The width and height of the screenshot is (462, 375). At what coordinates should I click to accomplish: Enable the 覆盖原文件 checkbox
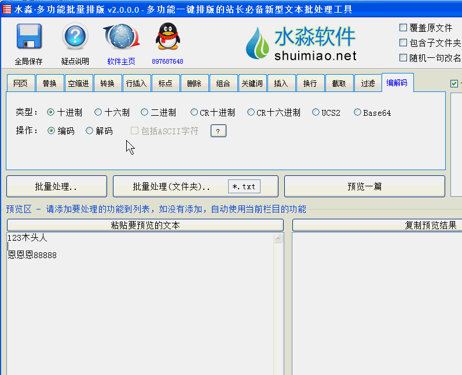404,28
